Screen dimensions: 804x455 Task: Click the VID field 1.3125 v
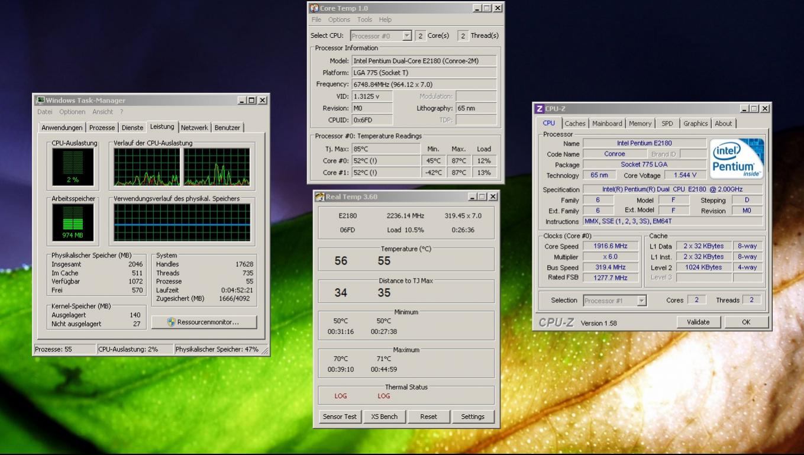click(x=372, y=96)
